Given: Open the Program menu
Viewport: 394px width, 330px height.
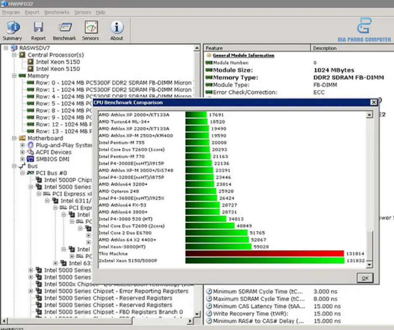Looking at the screenshot, I should (x=10, y=13).
